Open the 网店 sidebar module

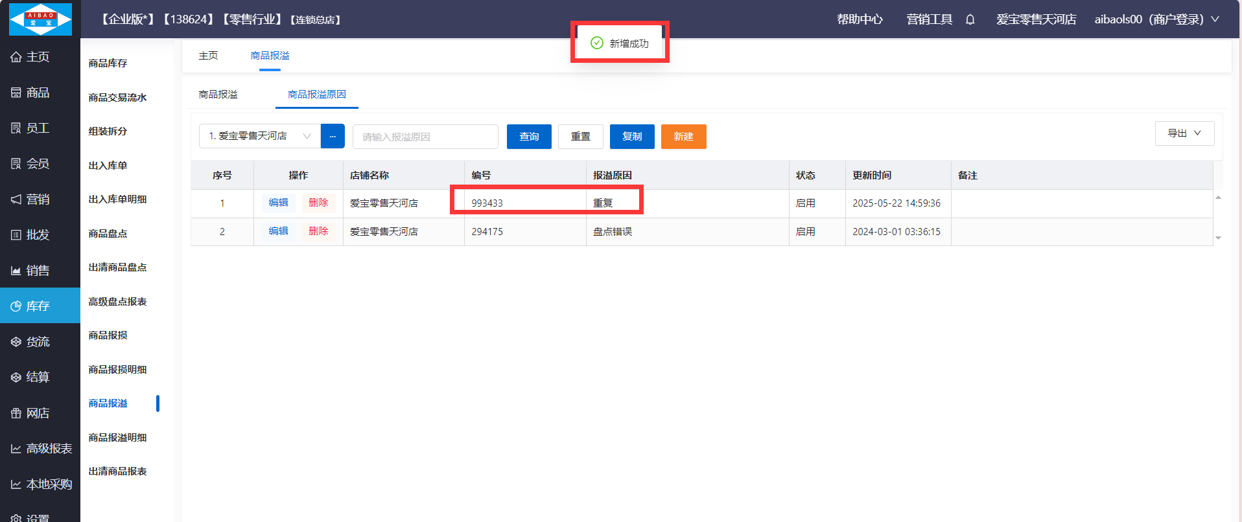tap(40, 413)
